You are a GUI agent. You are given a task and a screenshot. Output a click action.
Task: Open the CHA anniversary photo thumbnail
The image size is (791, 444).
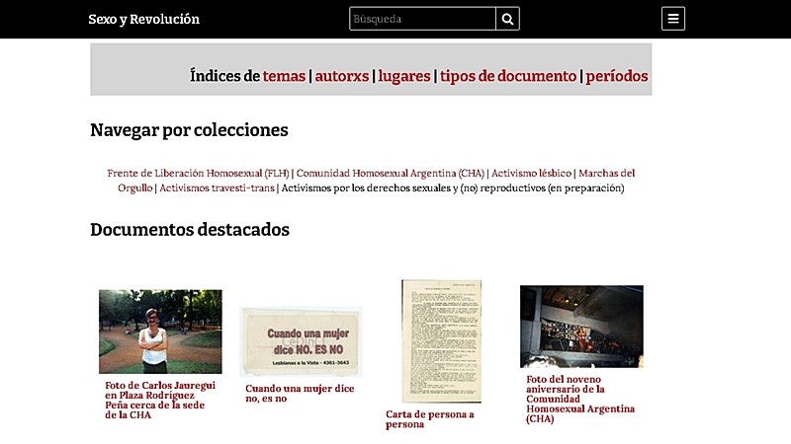pos(581,327)
